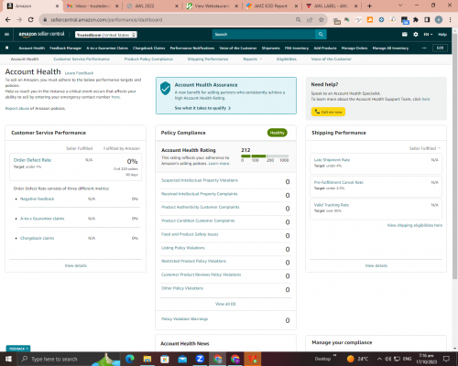Open the three-dot more menu in nav bar
The height and width of the screenshot is (366, 458).
(x=424, y=48)
